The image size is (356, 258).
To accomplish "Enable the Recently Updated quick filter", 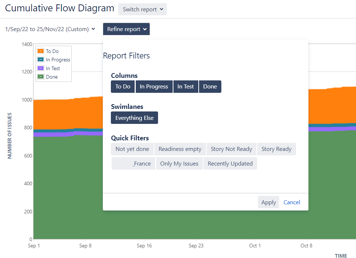I will (230, 164).
